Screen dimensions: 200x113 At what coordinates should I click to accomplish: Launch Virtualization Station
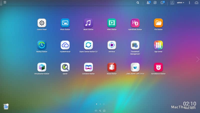point(42,67)
